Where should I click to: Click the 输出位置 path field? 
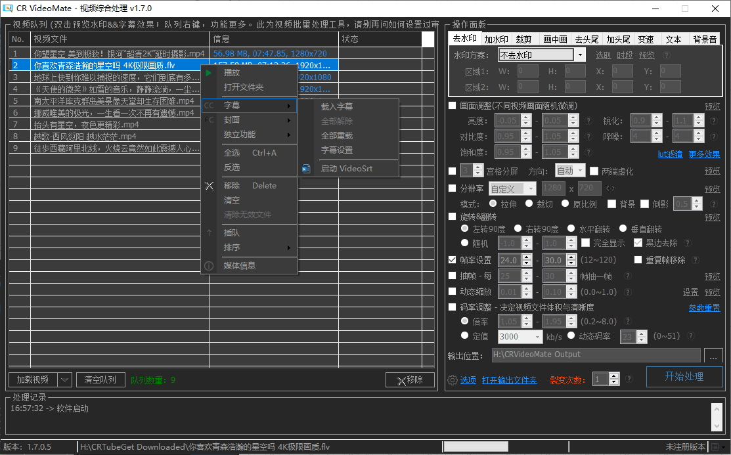point(596,355)
